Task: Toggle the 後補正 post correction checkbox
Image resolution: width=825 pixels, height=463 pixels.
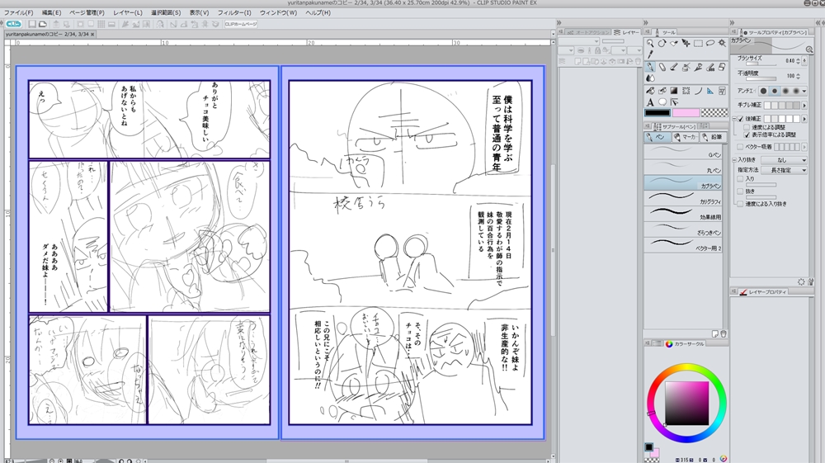Action: (x=740, y=119)
